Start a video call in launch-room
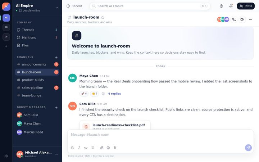 [x=242, y=19]
